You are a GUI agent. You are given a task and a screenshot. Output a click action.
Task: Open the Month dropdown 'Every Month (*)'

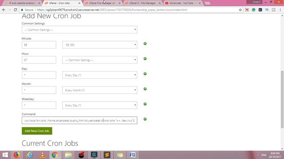(x=99, y=90)
